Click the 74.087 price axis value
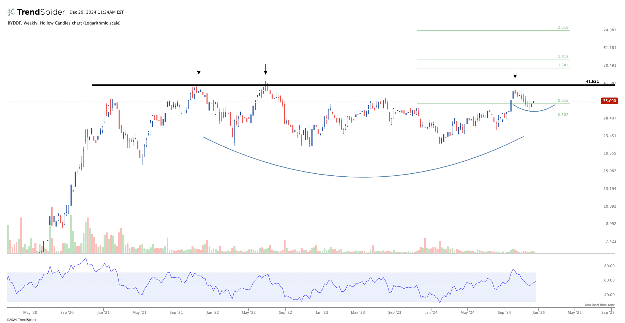 [610, 30]
